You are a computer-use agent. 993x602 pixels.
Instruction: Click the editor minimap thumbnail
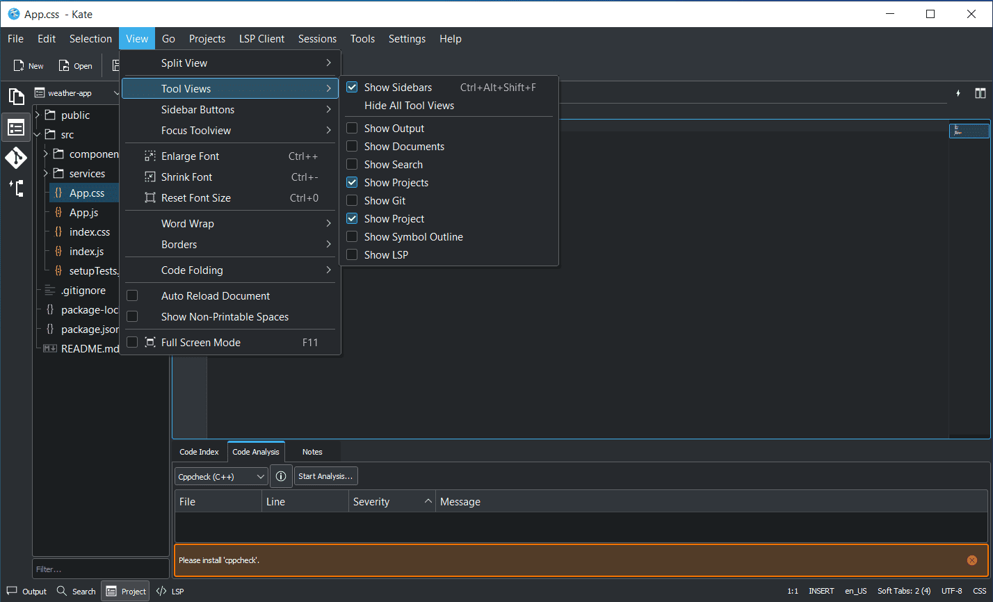pyautogui.click(x=969, y=131)
